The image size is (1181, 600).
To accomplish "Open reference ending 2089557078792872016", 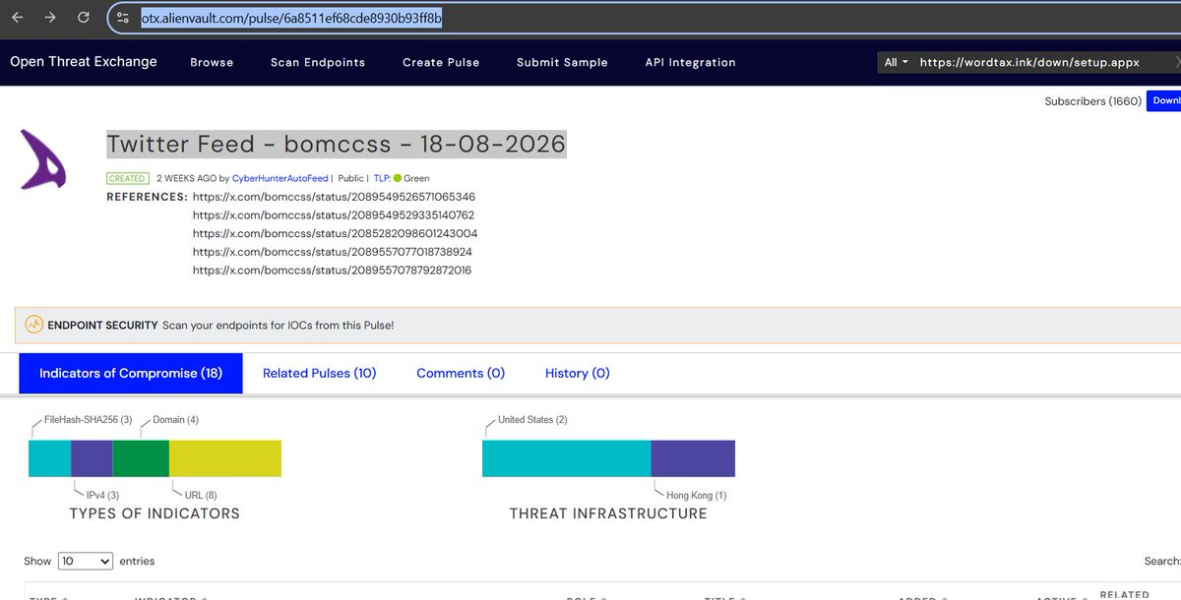I will (332, 270).
